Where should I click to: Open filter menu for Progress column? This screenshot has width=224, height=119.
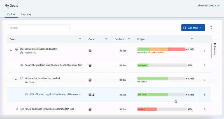[x=192, y=39]
